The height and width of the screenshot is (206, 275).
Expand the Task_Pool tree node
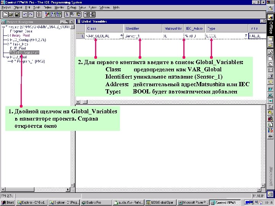pyautogui.click(x=8, y=44)
